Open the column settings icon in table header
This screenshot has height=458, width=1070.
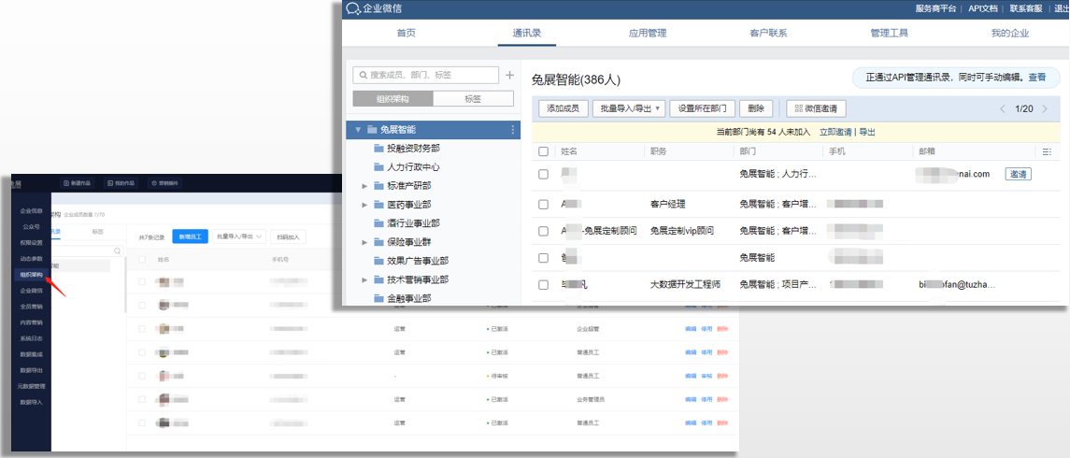pos(1048,151)
